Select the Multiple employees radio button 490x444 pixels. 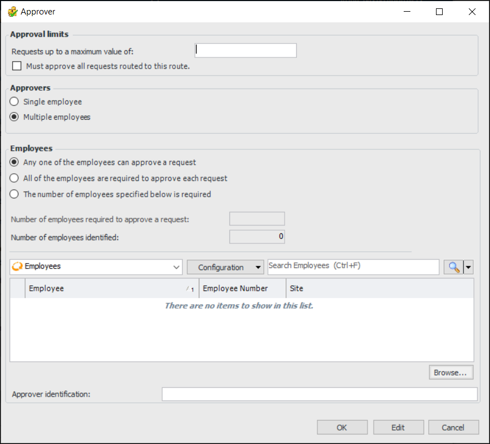click(14, 117)
